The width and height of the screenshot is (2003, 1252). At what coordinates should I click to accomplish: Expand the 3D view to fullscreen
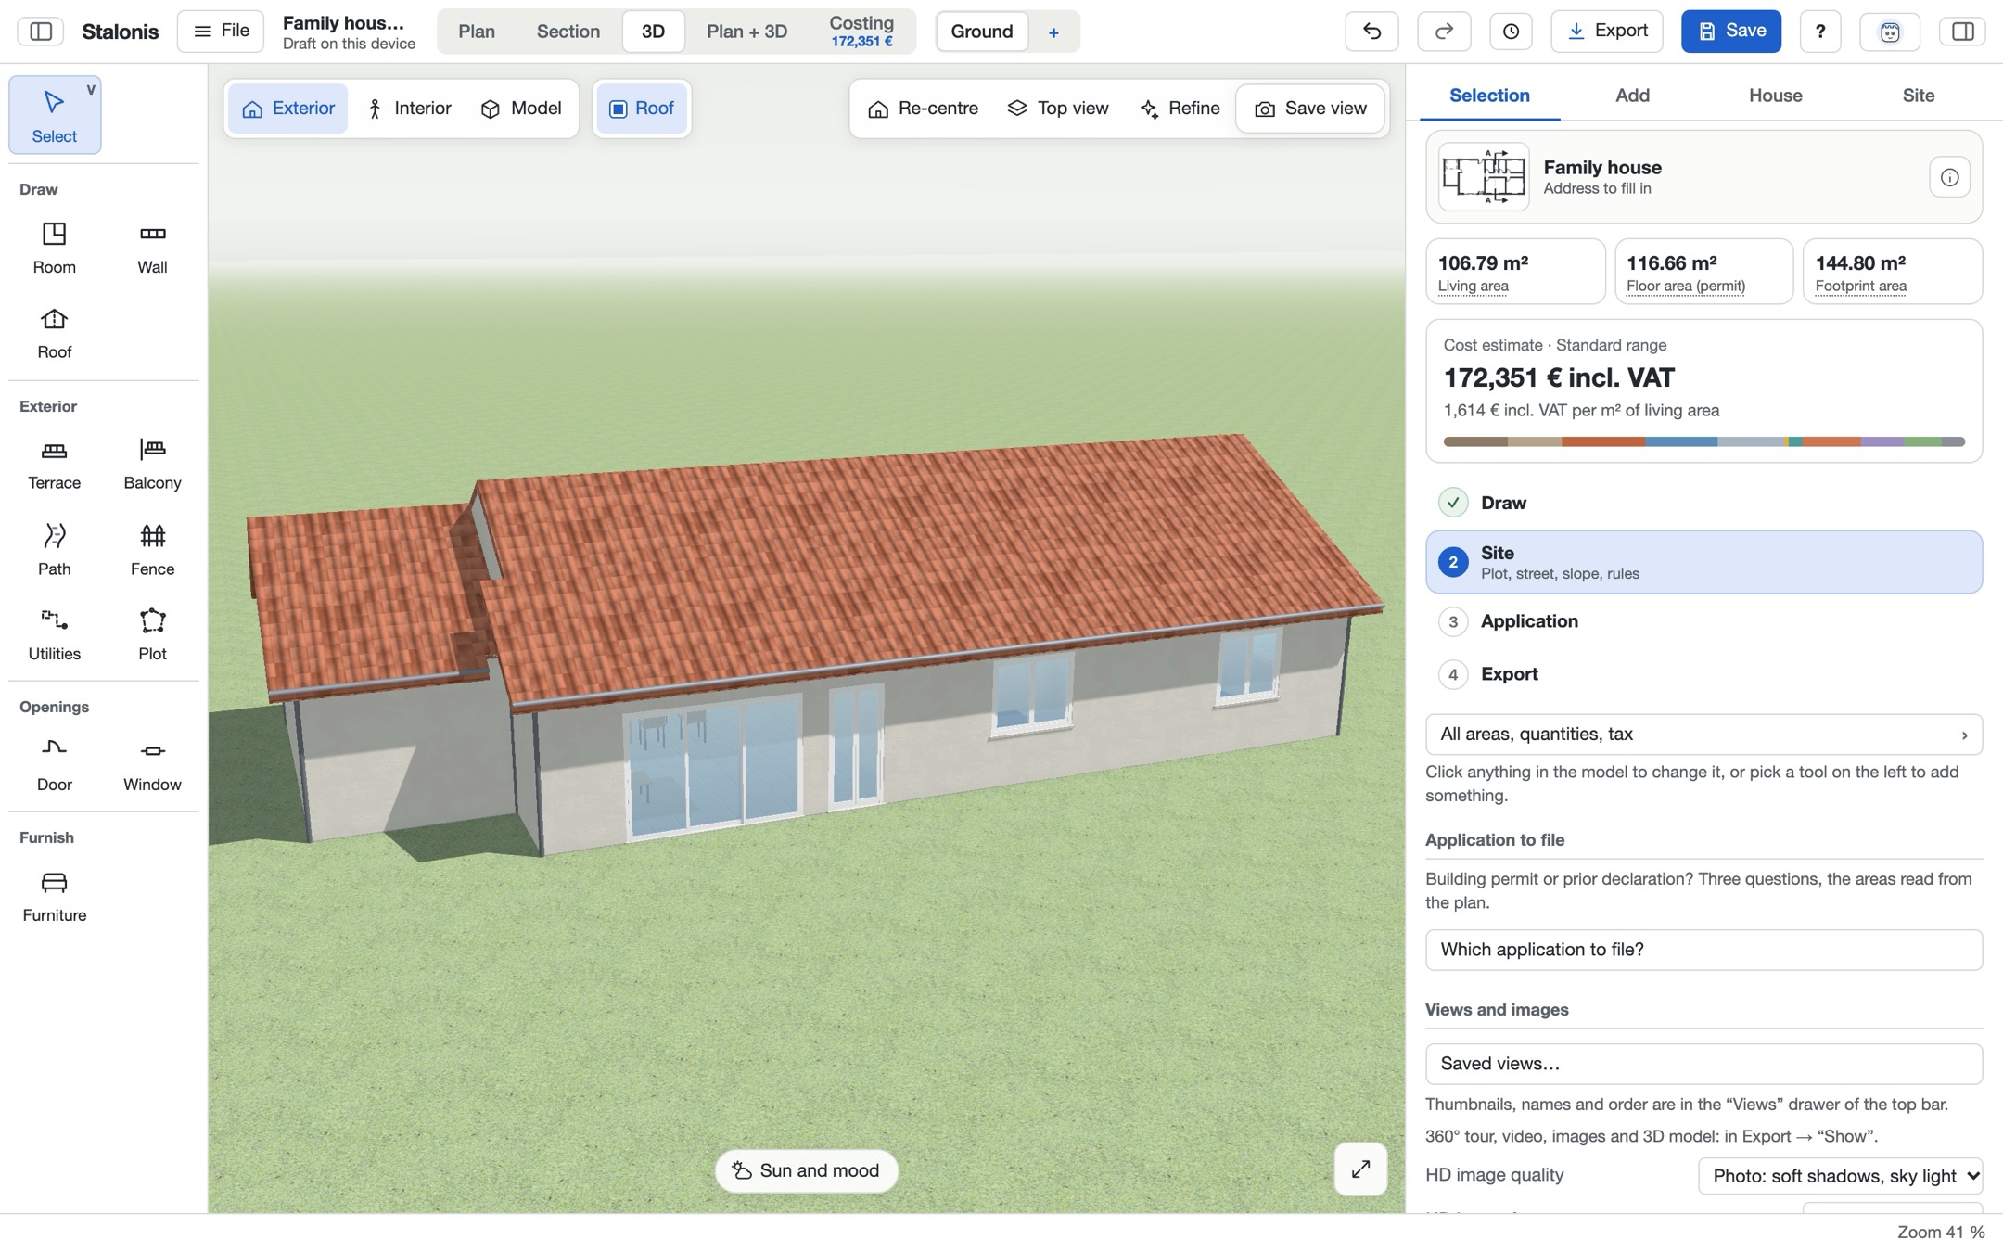point(1360,1169)
